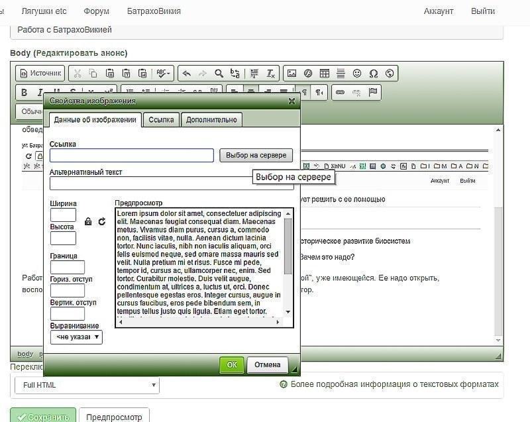530x422 pixels.
Task: Expand the Выравнивание alignment dropdown
Action: coord(76,337)
